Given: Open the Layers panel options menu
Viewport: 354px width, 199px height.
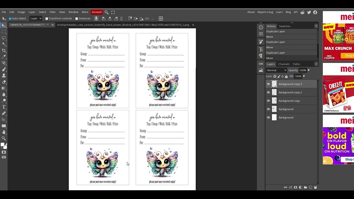Looking at the screenshot, I should [316, 64].
